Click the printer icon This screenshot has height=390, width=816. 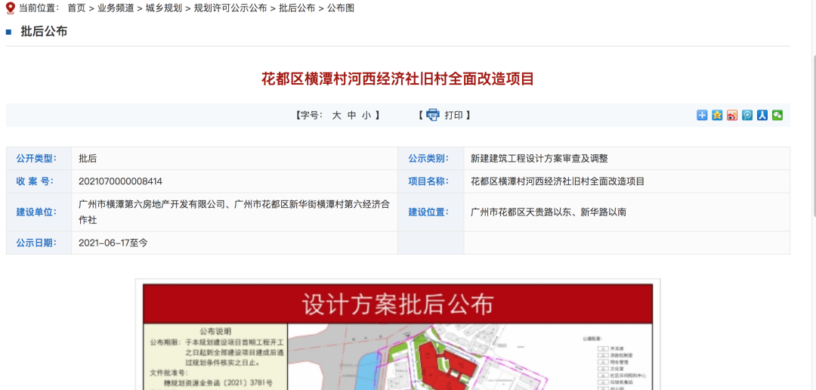coord(432,115)
